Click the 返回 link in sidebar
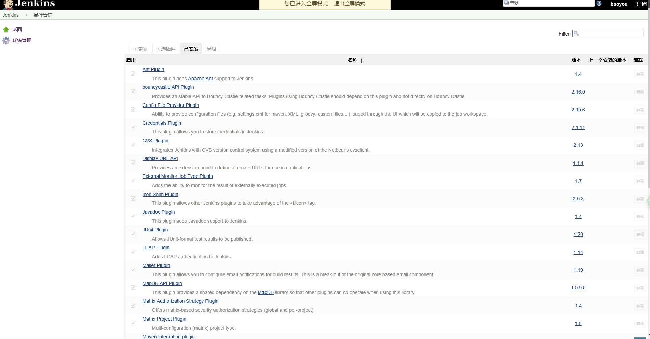Viewport: 650px width, 339px height. (17, 30)
